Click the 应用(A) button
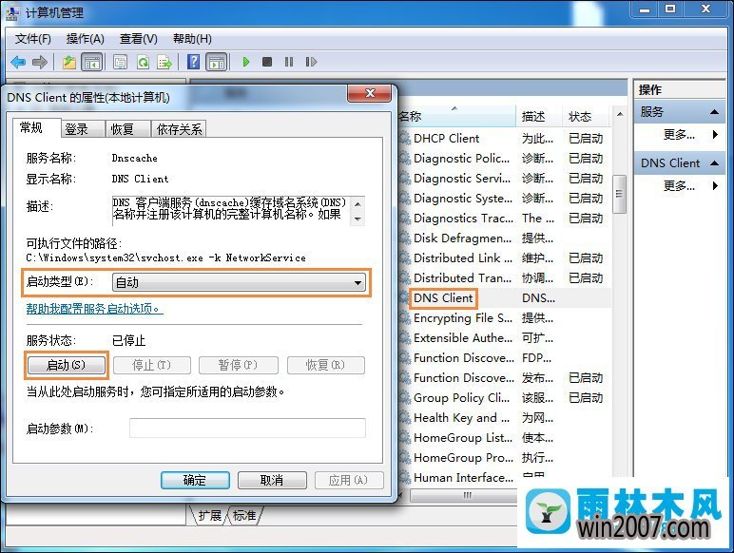The height and width of the screenshot is (553, 734). pyautogui.click(x=349, y=480)
